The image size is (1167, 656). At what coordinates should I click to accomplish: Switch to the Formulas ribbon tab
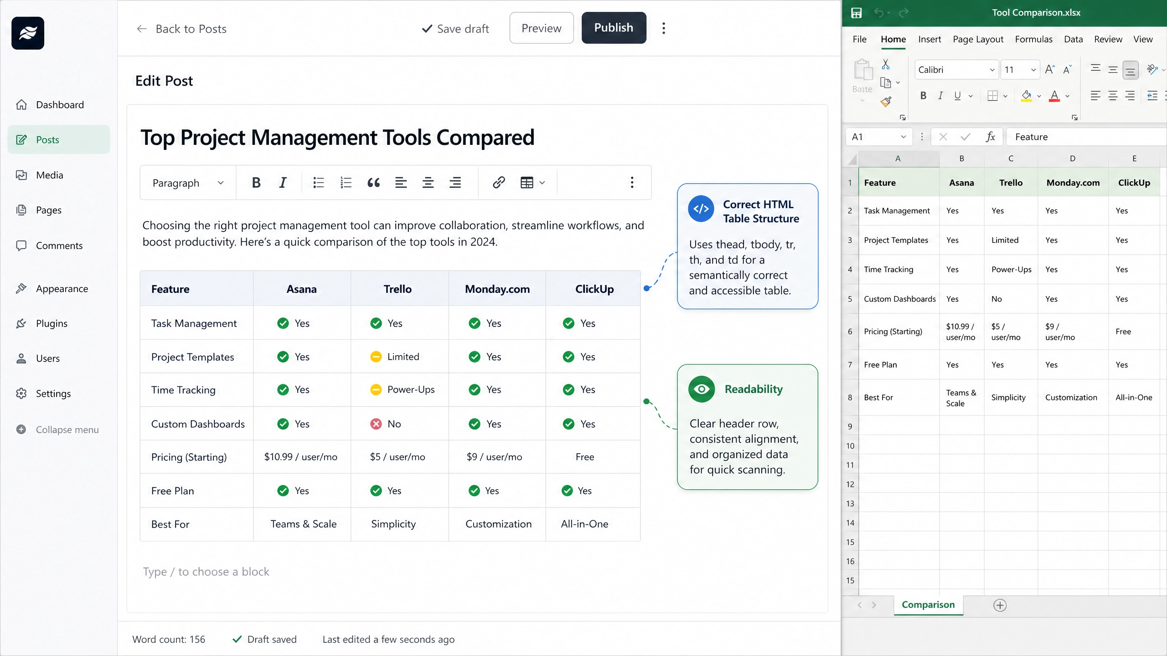(x=1033, y=39)
